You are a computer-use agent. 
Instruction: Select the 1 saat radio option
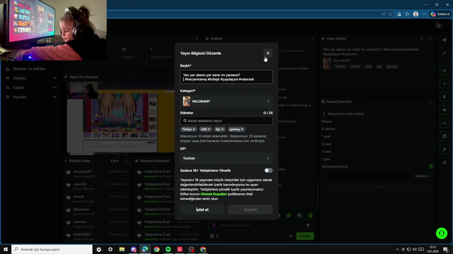click(x=431, y=137)
